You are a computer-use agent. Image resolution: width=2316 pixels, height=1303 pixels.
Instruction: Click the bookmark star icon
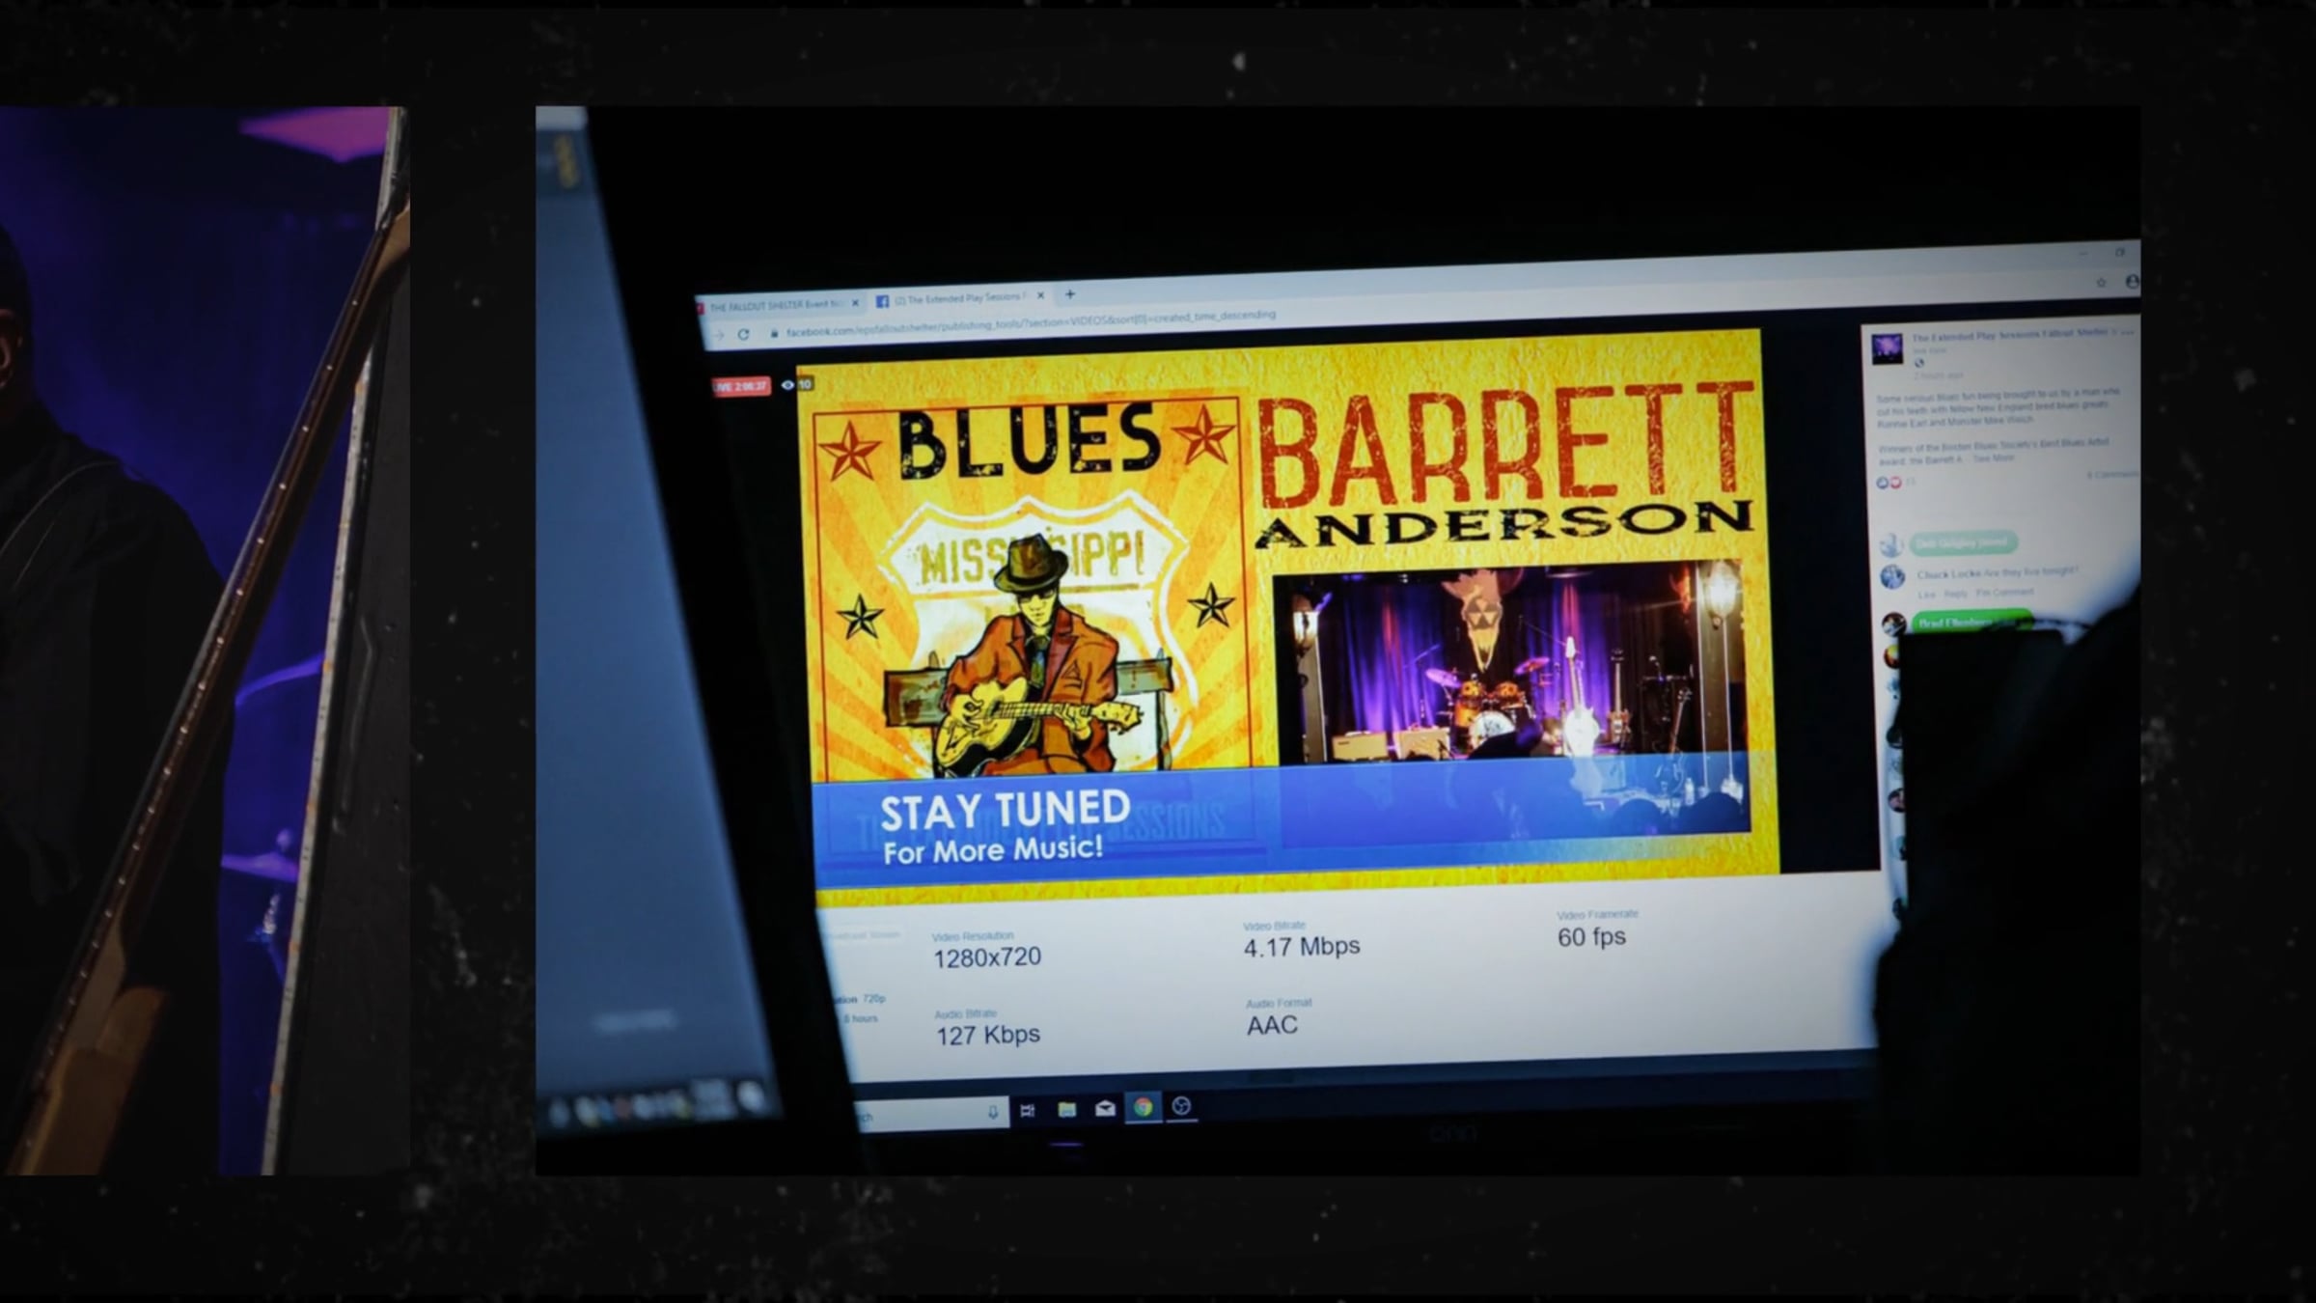2101,283
